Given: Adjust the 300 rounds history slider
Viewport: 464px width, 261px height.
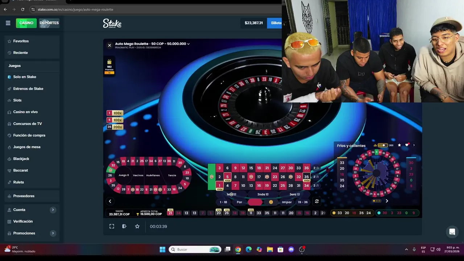Looking at the screenshot, I should 383,145.
